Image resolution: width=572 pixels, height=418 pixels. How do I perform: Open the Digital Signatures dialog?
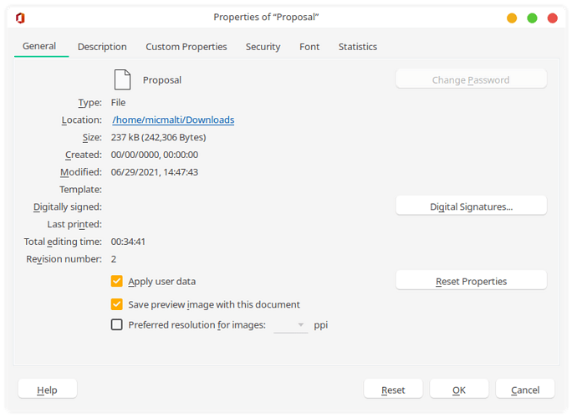tap(471, 206)
